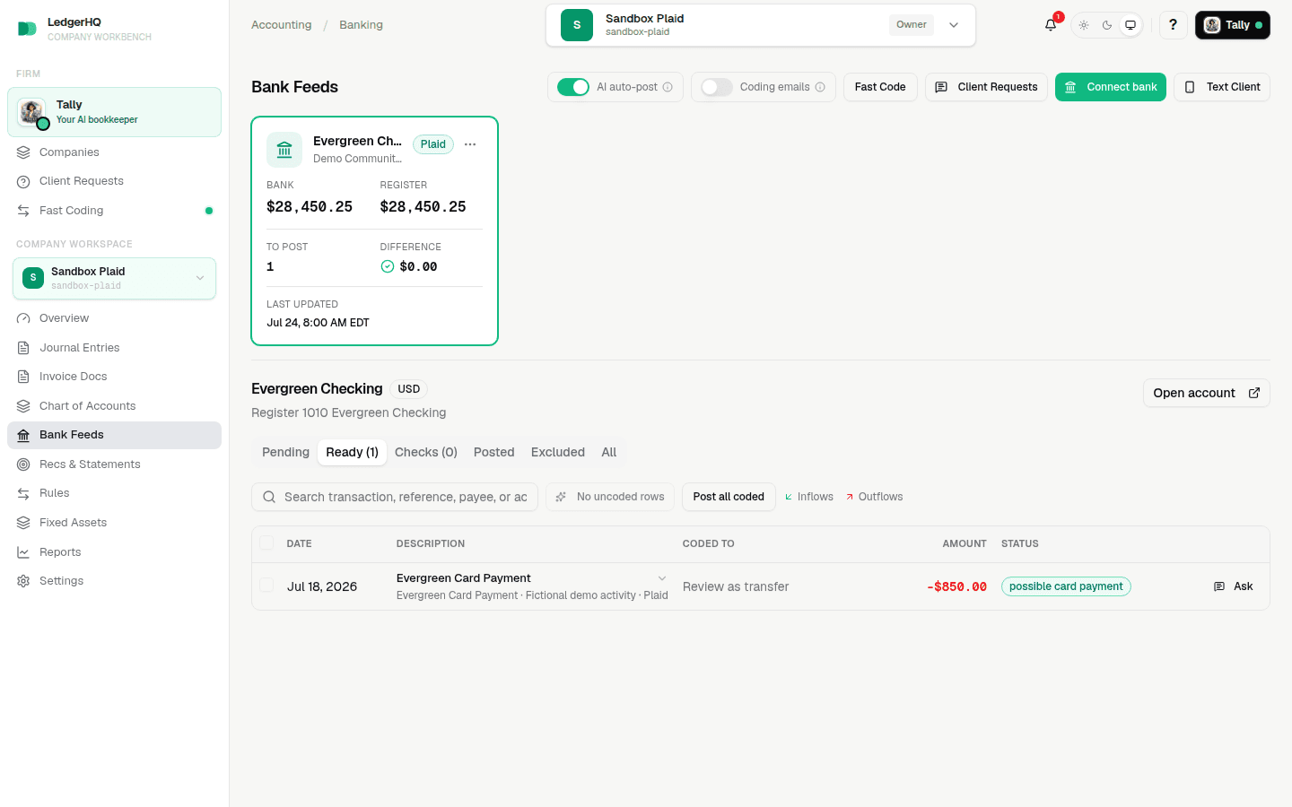Open the Excluded tab
This screenshot has width=1292, height=807.
pyautogui.click(x=558, y=452)
